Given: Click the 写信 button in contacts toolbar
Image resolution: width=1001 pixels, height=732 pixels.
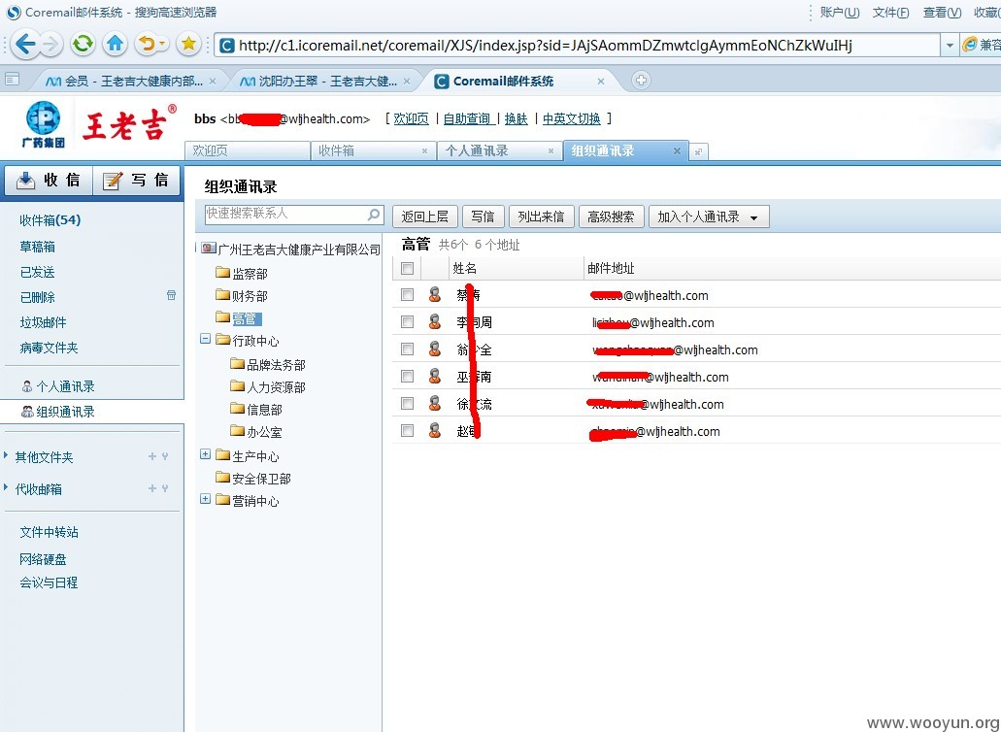Looking at the screenshot, I should point(483,216).
